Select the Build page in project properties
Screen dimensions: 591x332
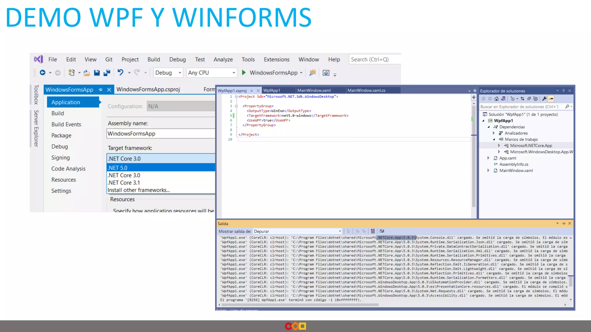(58, 113)
